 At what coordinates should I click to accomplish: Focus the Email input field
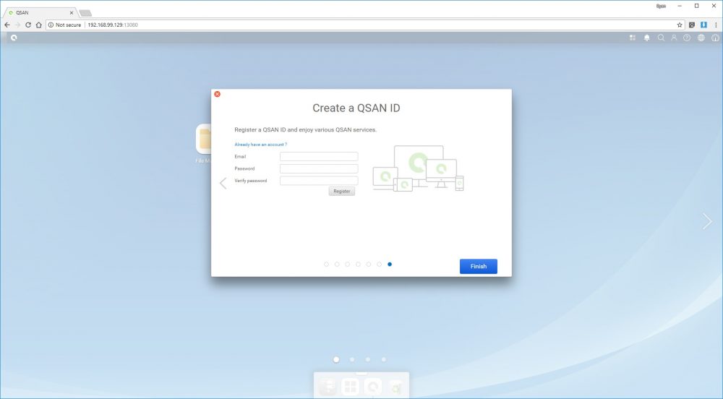pyautogui.click(x=319, y=157)
